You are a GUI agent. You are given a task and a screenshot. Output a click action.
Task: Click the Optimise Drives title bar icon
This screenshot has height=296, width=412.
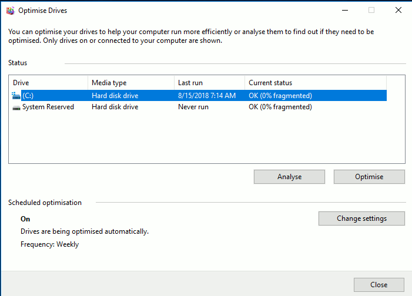click(11, 11)
